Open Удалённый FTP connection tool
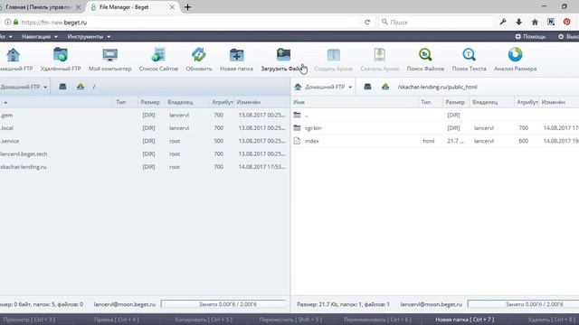The width and height of the screenshot is (579, 325). pos(61,55)
